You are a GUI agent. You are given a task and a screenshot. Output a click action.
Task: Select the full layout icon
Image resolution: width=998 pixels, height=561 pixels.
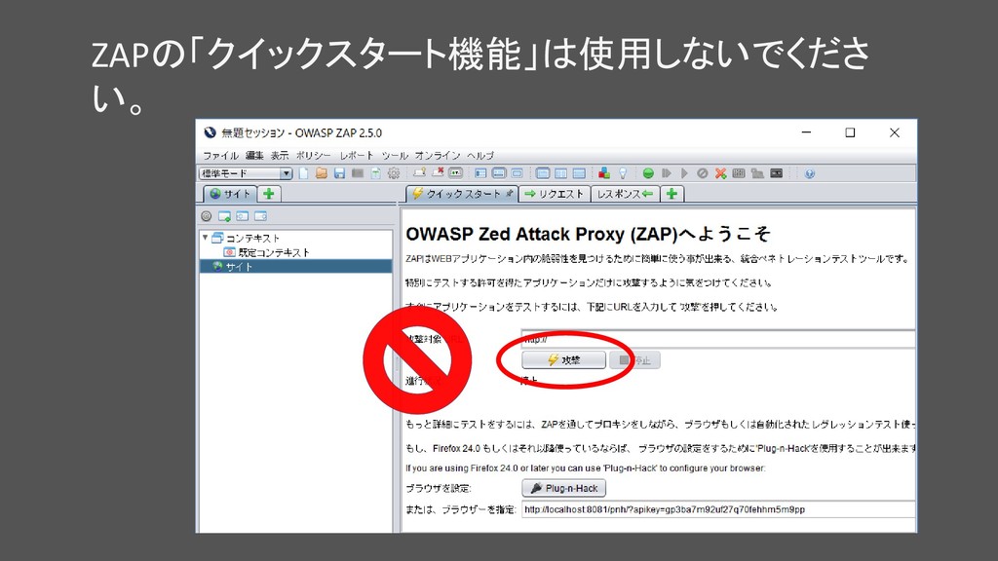coord(518,173)
